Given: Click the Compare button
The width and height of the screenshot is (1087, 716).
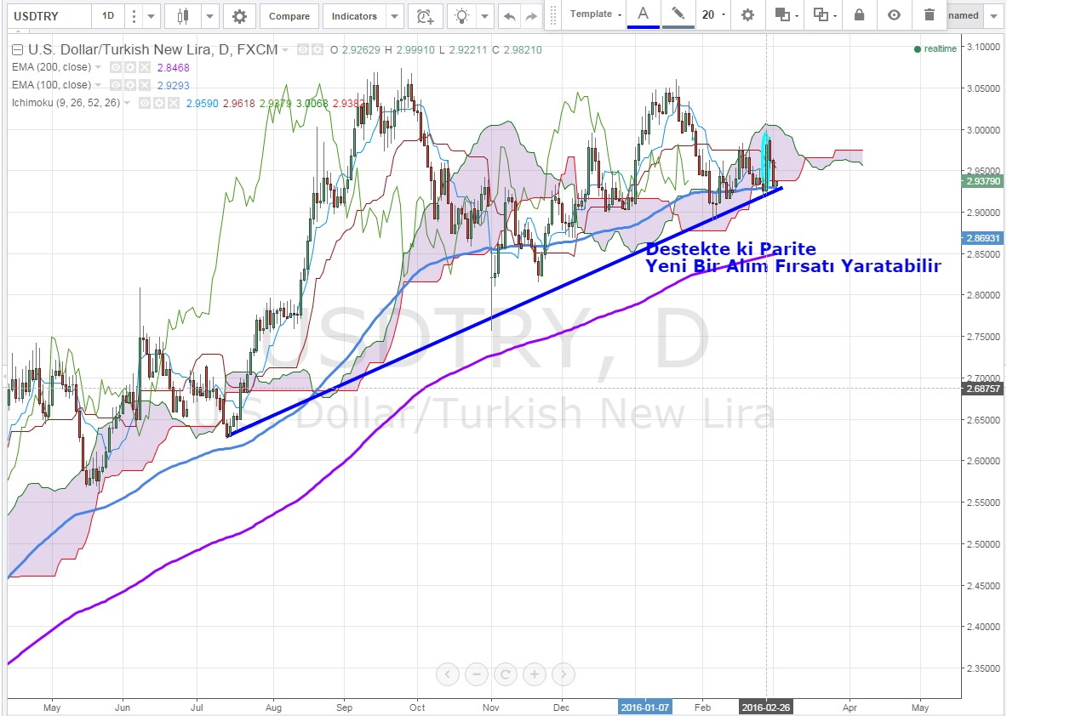Looking at the screenshot, I should (289, 16).
